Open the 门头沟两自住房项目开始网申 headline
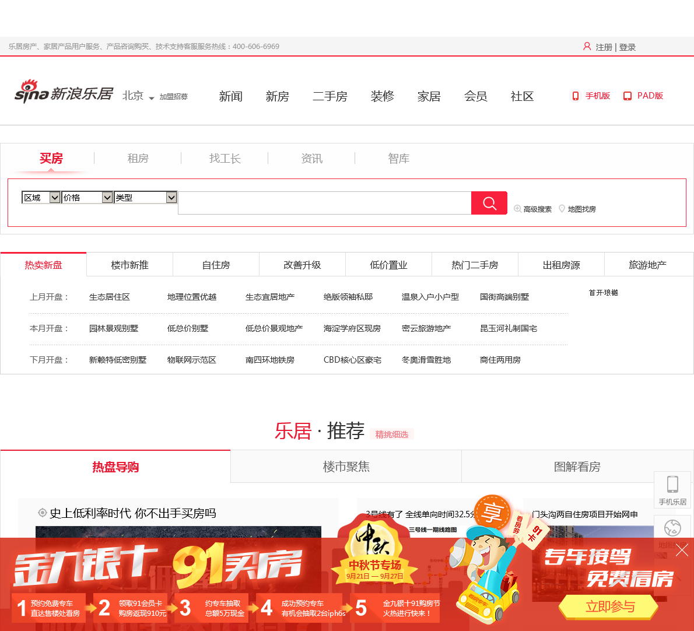 point(585,514)
